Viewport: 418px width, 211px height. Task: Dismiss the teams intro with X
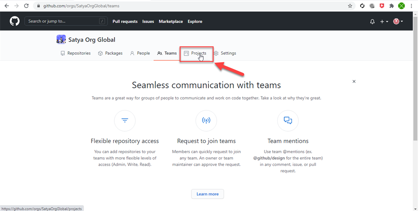pos(354,81)
